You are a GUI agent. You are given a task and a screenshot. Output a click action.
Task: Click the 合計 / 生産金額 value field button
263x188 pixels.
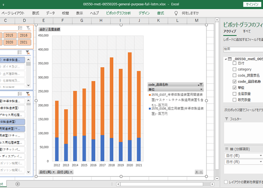tap(50, 29)
